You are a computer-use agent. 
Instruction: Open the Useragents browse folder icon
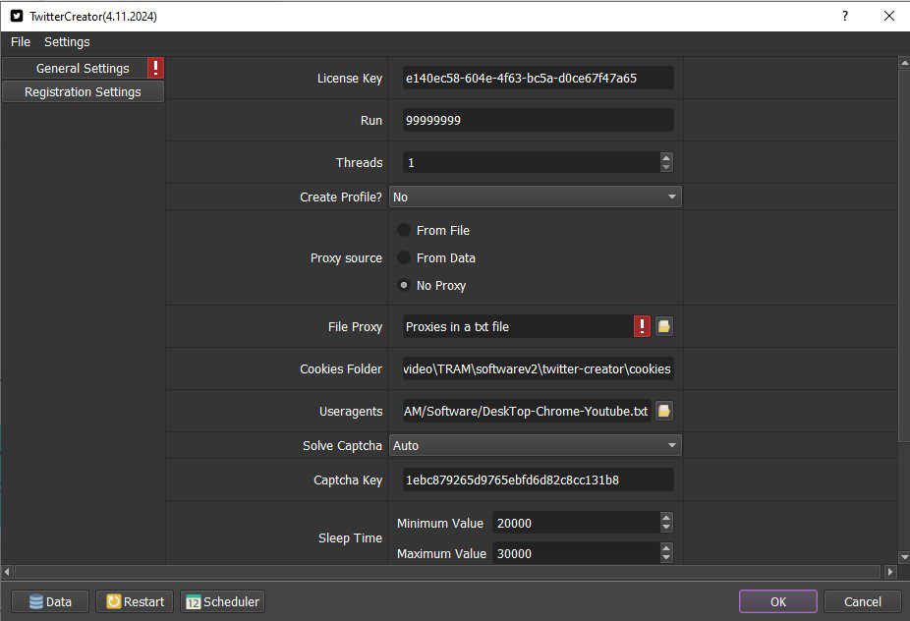tap(664, 411)
